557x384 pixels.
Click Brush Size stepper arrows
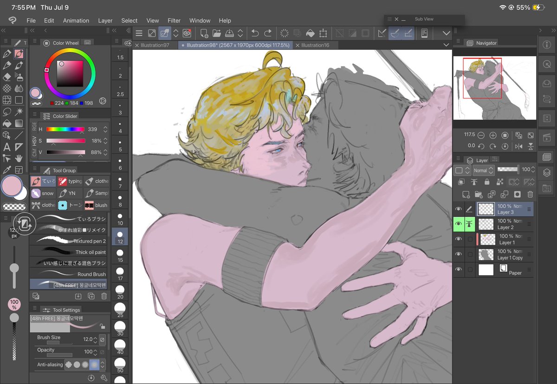95,339
